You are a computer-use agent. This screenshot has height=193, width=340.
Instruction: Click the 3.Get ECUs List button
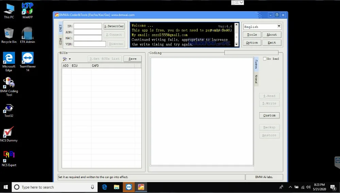(x=105, y=59)
